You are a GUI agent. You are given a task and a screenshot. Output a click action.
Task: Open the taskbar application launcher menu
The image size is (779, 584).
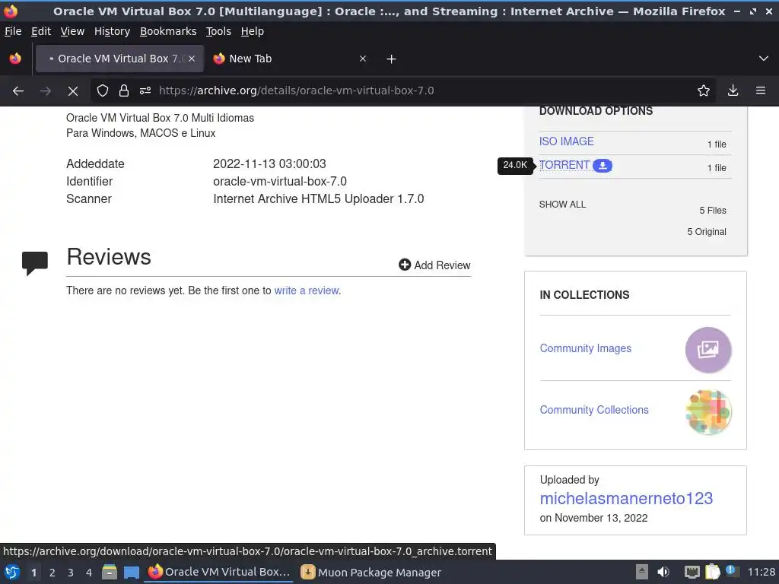pos(12,573)
